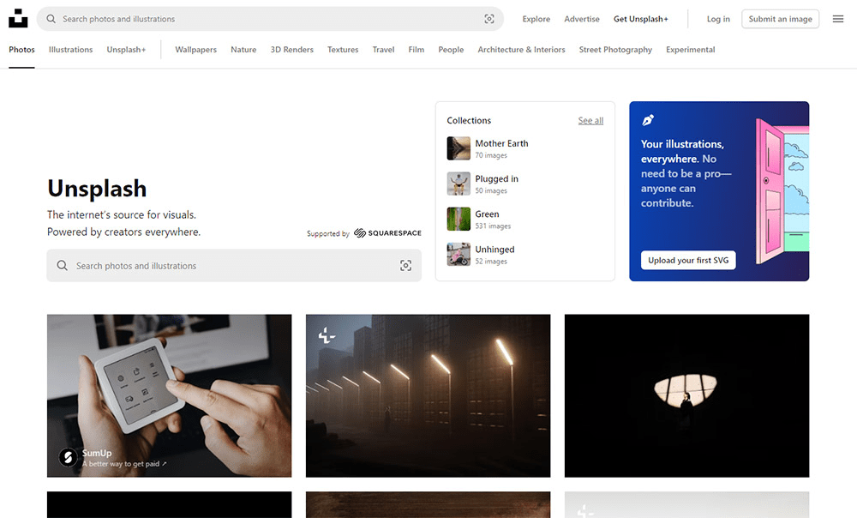This screenshot has width=857, height=518.
Task: Click the magnifying glass icon in hero search bar
Action: click(x=63, y=266)
